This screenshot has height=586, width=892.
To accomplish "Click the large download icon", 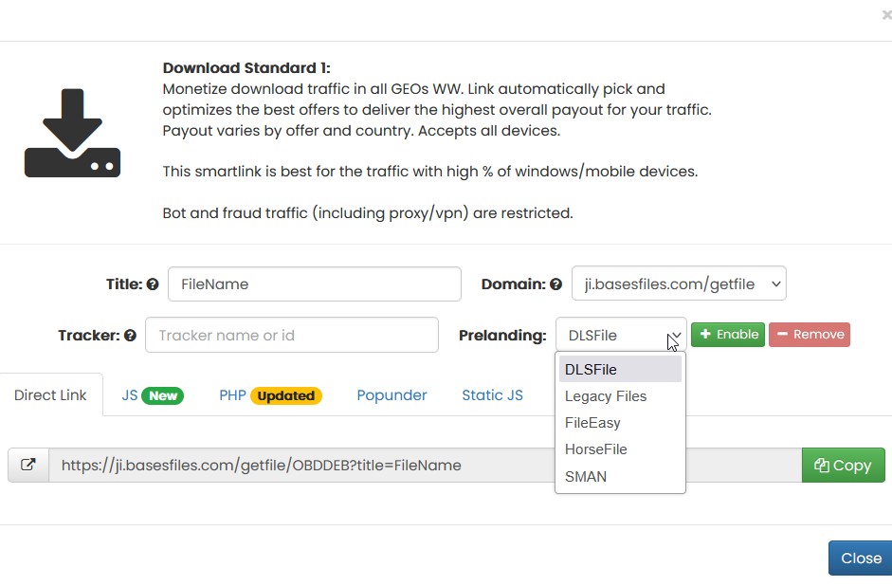I will tap(72, 133).
